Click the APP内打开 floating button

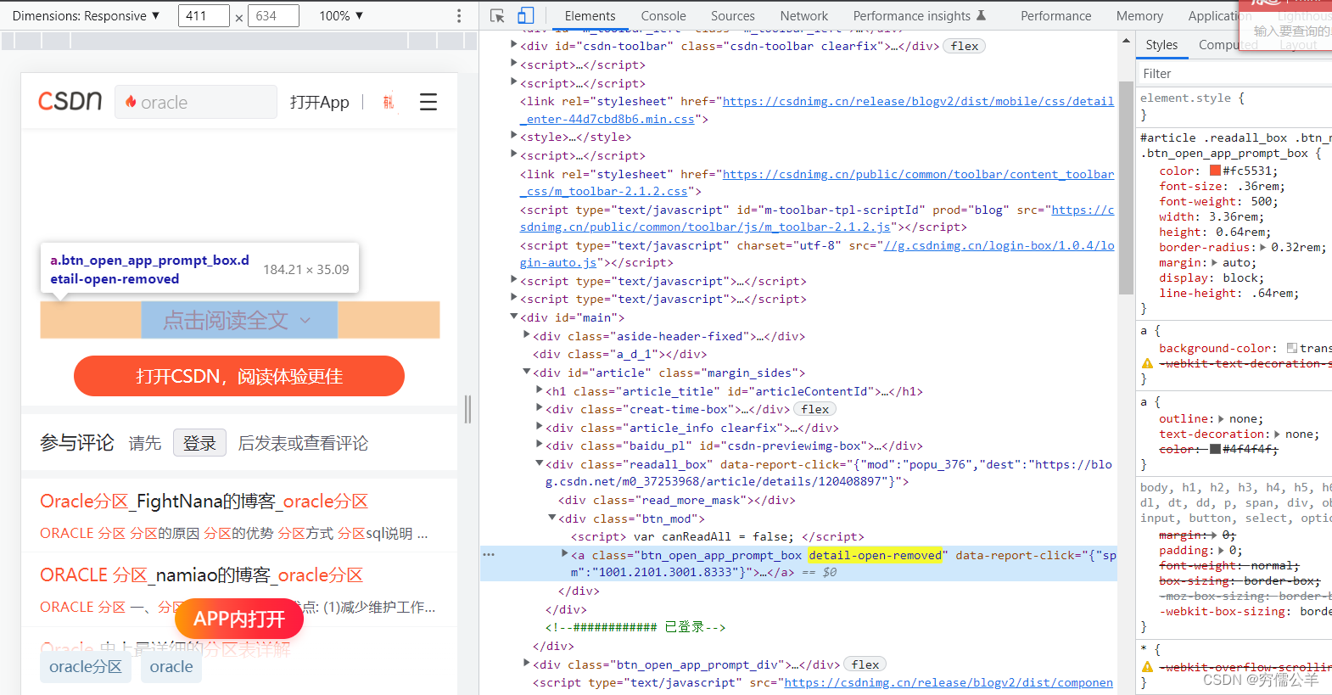(239, 619)
